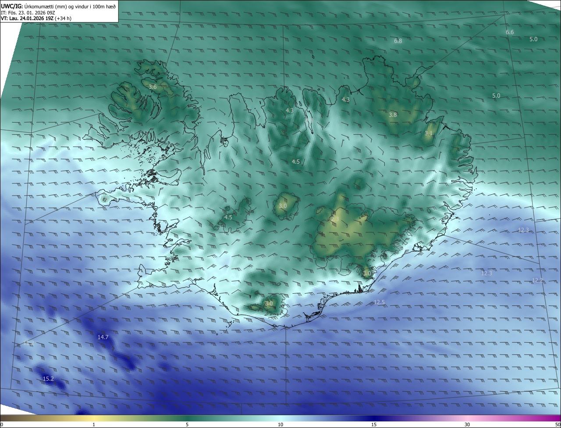
Task: Select the '50' tick on the colour scale
Action: point(557,424)
